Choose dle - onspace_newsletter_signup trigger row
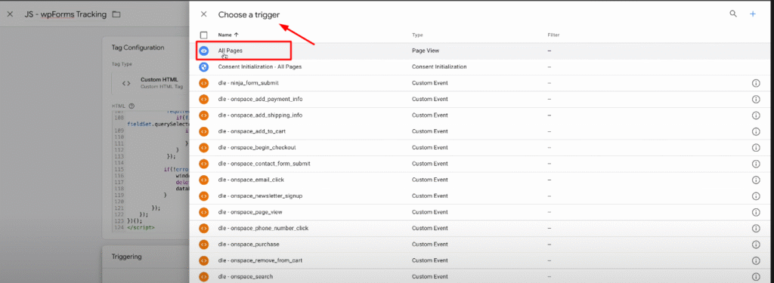Image resolution: width=774 pixels, height=283 pixels. click(481, 195)
